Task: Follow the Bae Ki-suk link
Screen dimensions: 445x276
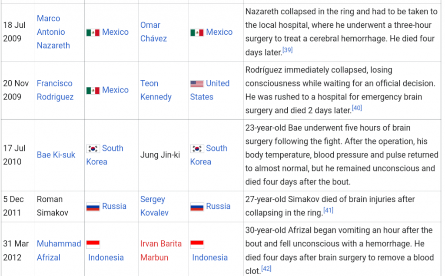Action: click(x=56, y=155)
